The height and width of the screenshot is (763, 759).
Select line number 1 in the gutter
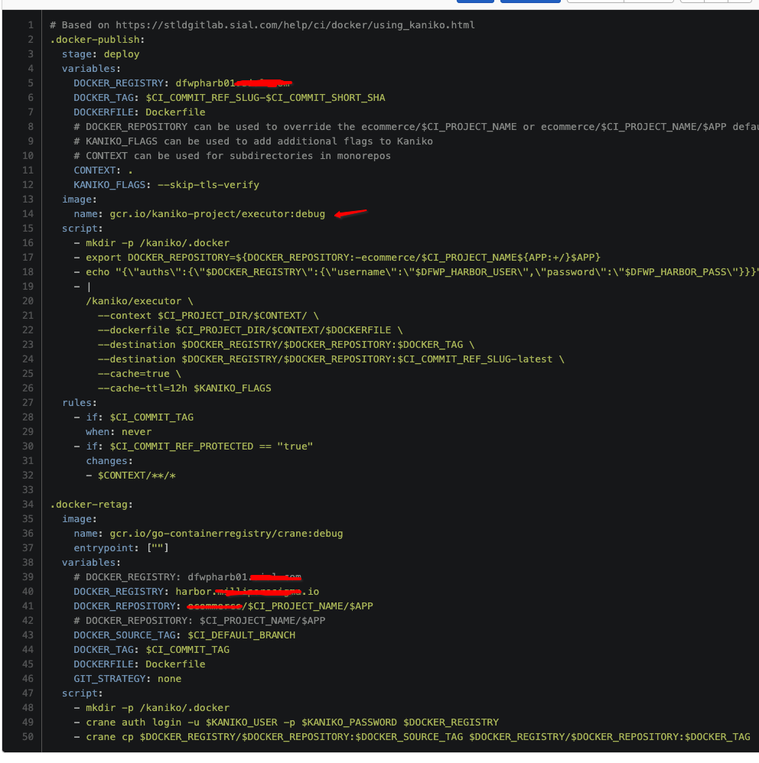31,24
